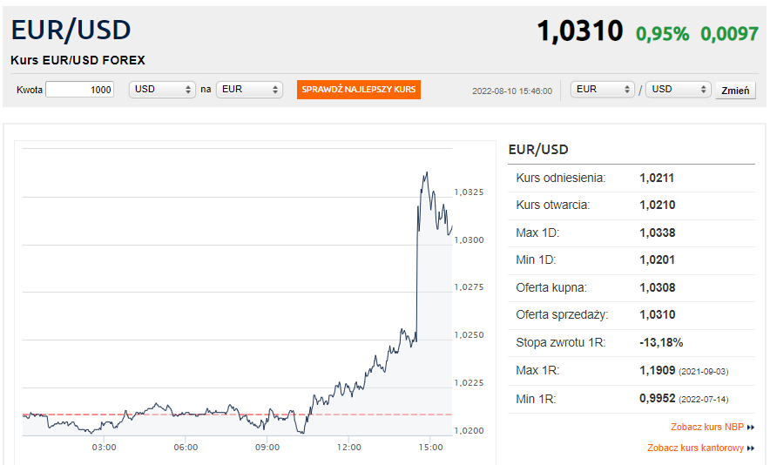Click the Min 1R value 0,9952
This screenshot has width=770, height=465.
coord(657,398)
